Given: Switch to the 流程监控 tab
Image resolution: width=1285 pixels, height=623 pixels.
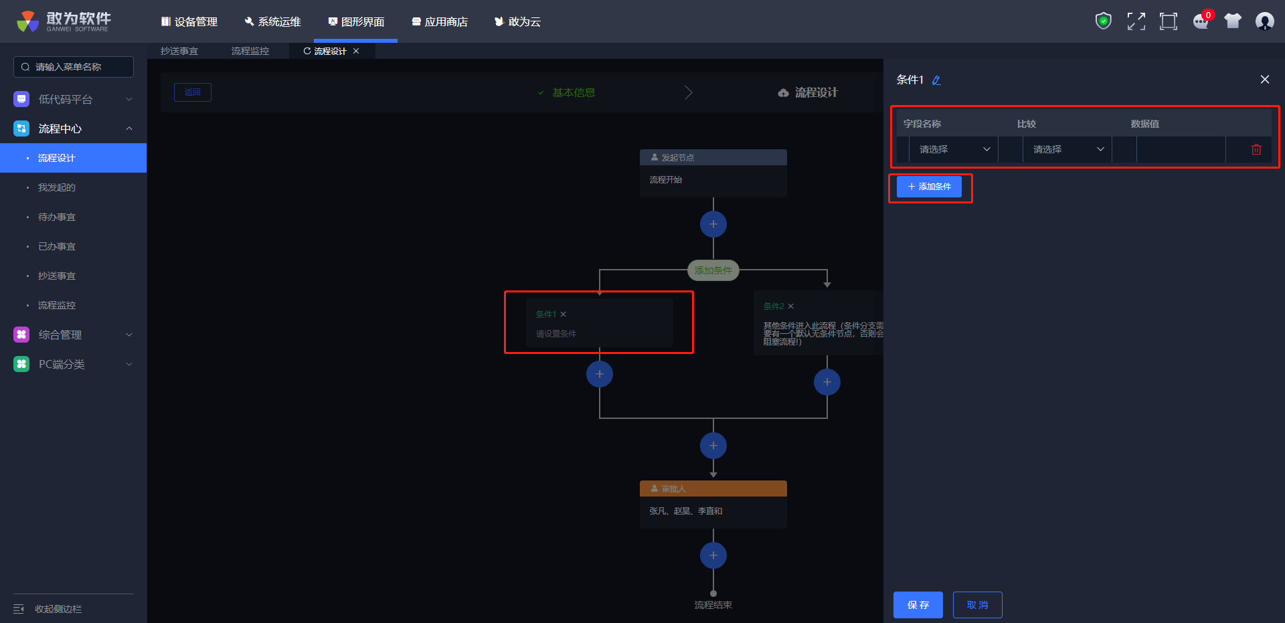Looking at the screenshot, I should pyautogui.click(x=250, y=51).
